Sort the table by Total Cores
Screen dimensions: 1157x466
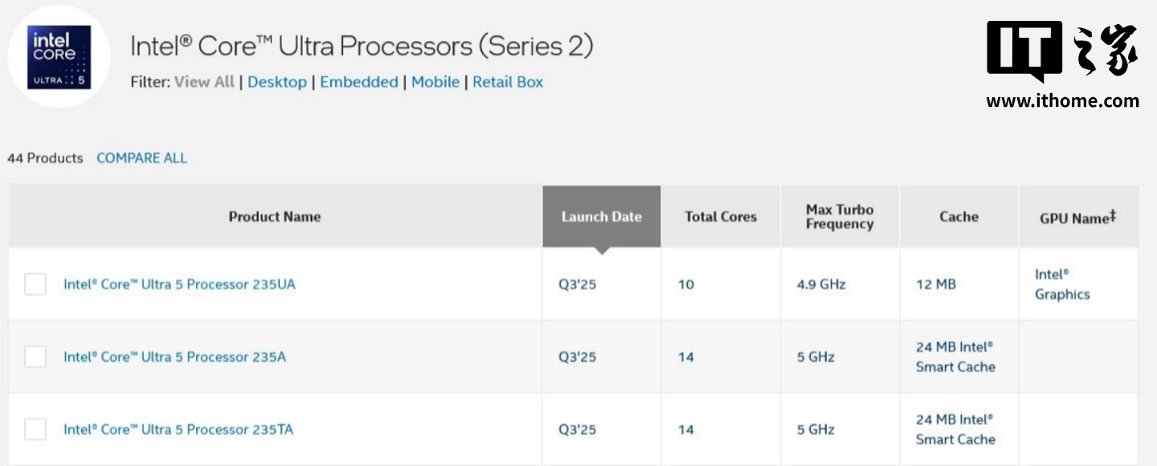720,216
